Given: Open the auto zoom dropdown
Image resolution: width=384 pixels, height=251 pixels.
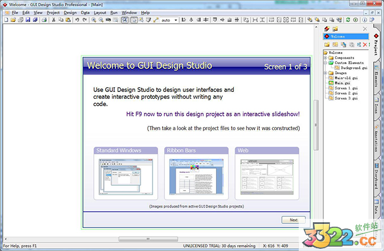Looking at the screenshot, I should [176, 20].
